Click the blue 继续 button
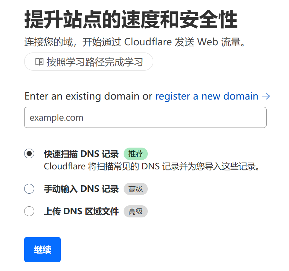289x271 pixels. tap(42, 250)
